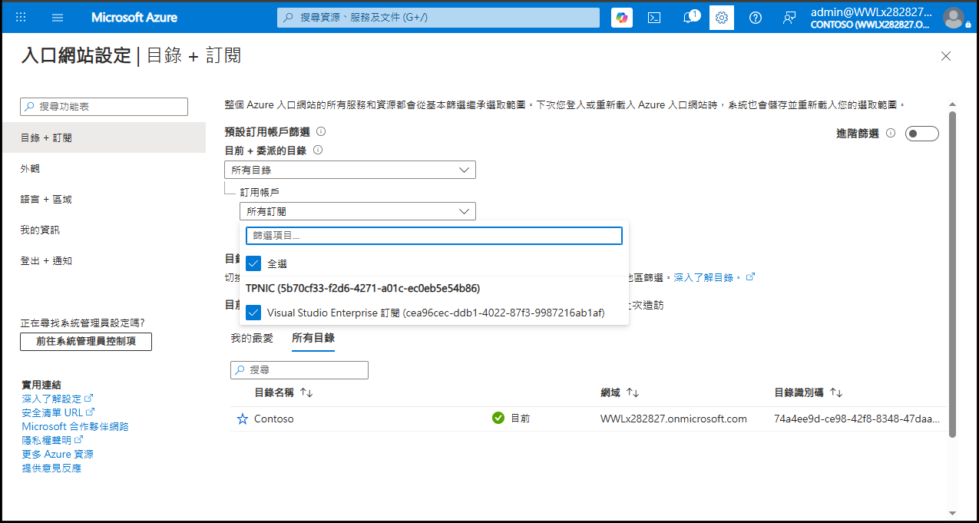The height and width of the screenshot is (523, 979).
Task: Focus the 搜尋功能表 sidebar search
Action: (x=104, y=107)
